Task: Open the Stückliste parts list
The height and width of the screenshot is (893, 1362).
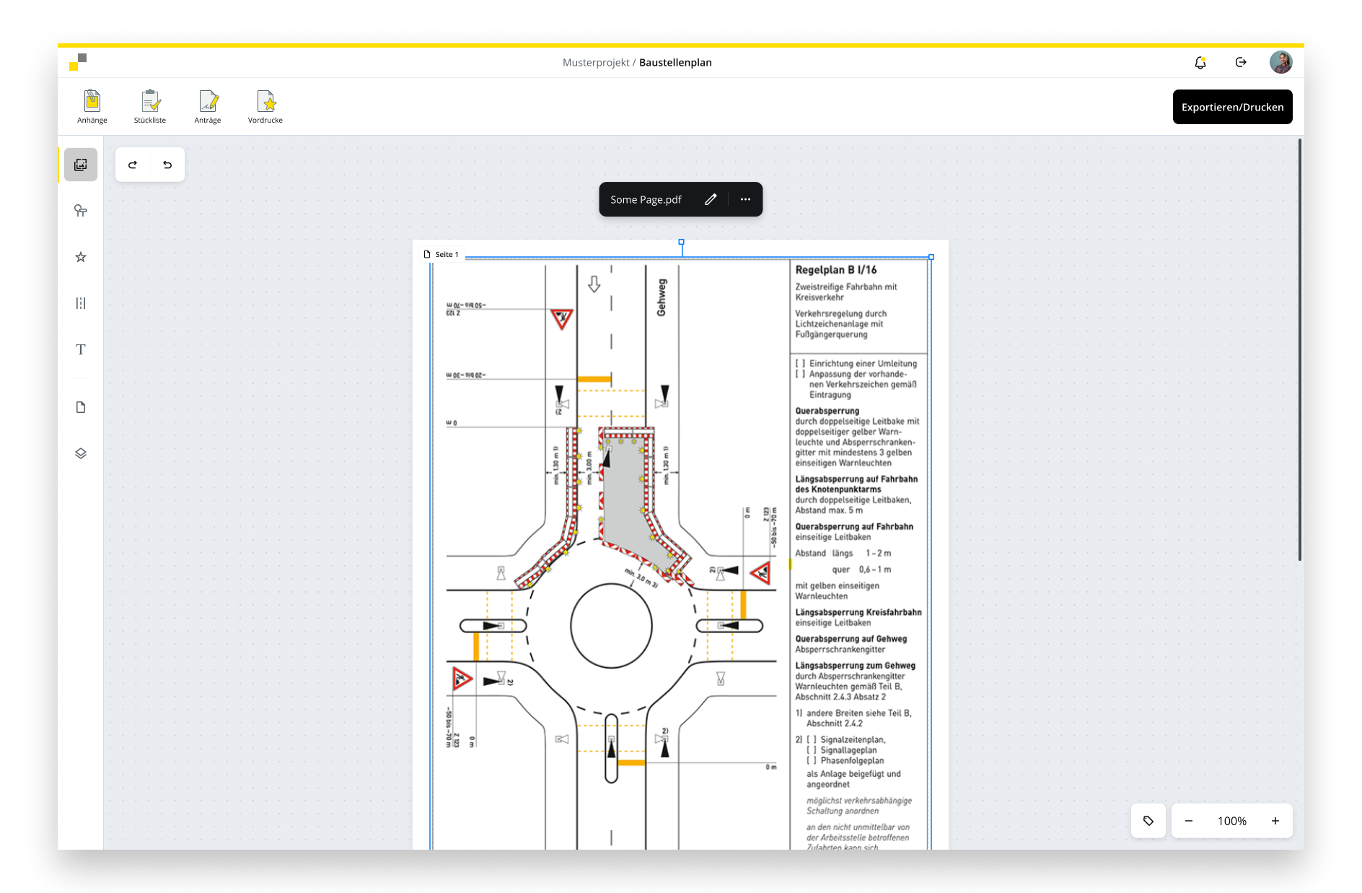Action: 150,106
